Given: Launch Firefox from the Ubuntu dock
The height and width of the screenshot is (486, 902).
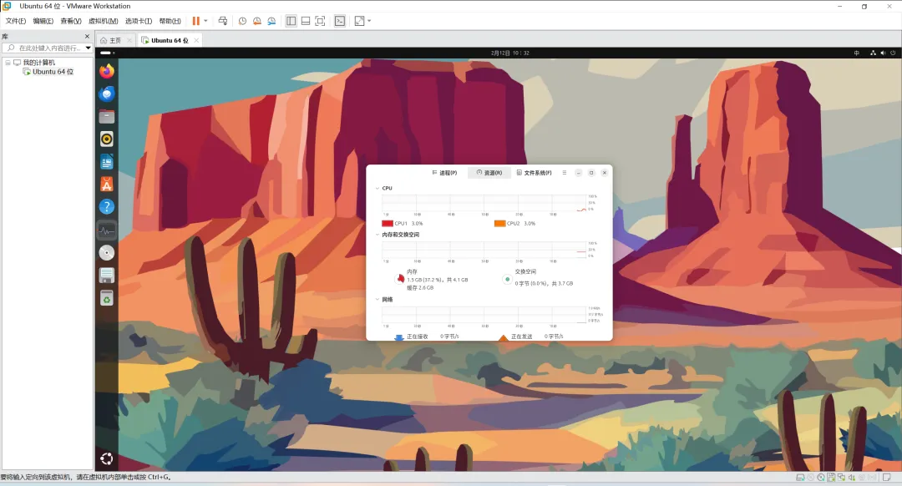Looking at the screenshot, I should (106, 71).
